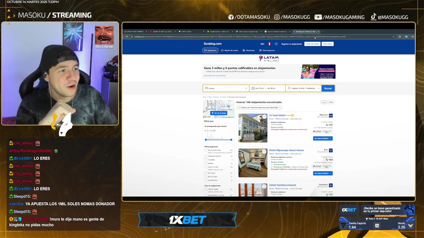
Task: Check 'Muy bien: 8 o más' filter
Action: tap(206, 150)
